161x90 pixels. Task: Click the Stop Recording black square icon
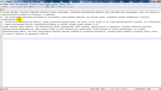[60, 7]
